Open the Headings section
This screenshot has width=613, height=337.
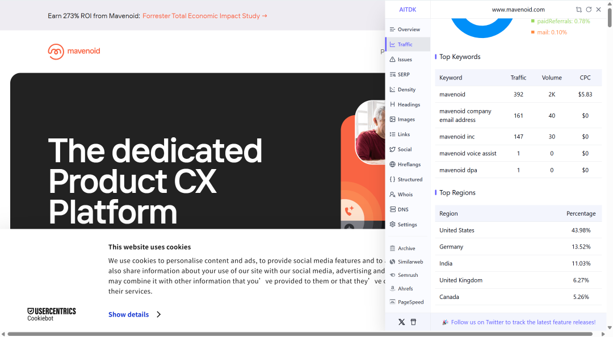pos(408,104)
